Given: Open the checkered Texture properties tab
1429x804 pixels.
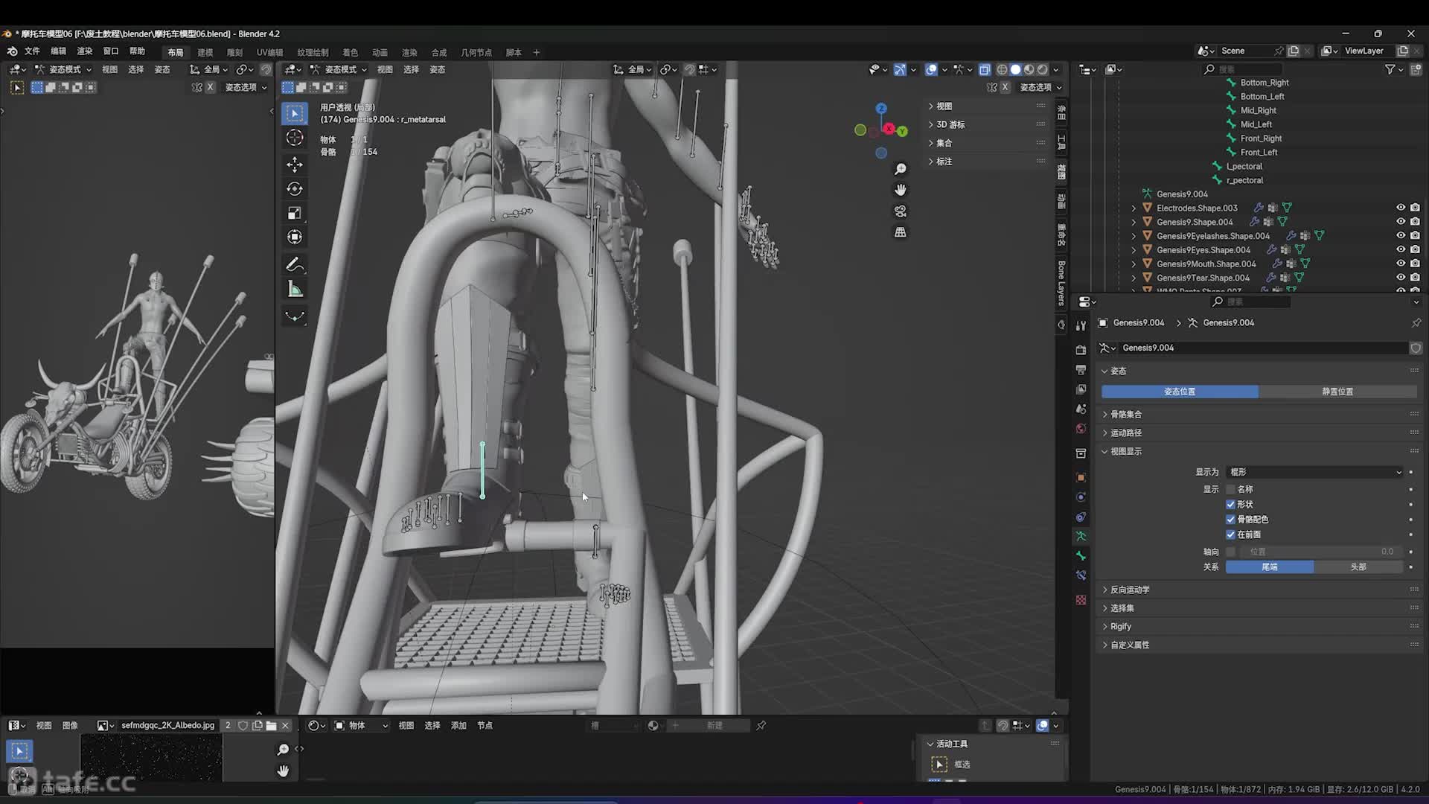Looking at the screenshot, I should click(x=1081, y=600).
